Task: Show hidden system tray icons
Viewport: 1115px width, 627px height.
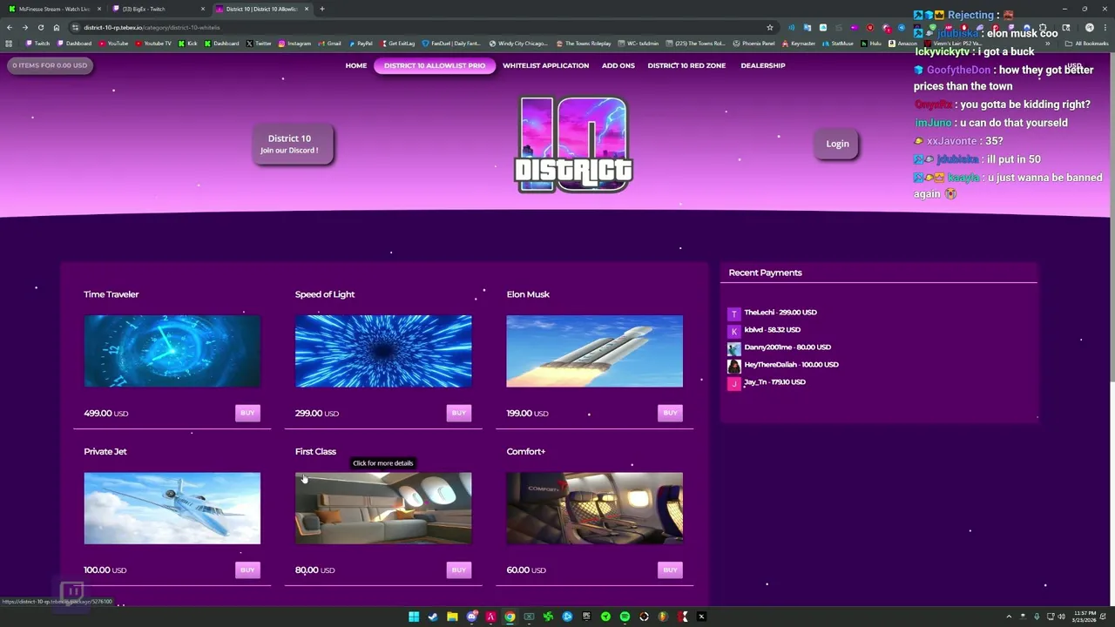Action: pos(1010,617)
